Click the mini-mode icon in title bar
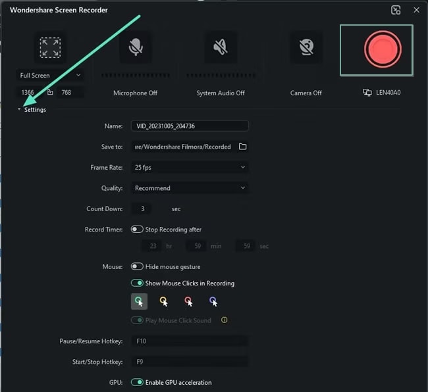The width and height of the screenshot is (428, 392). pyautogui.click(x=396, y=10)
